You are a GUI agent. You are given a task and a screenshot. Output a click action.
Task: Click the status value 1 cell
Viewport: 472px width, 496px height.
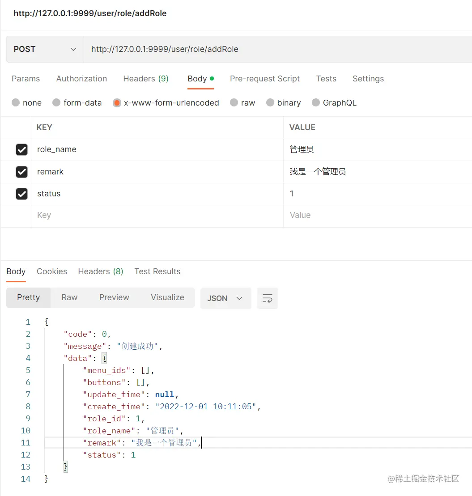378,194
